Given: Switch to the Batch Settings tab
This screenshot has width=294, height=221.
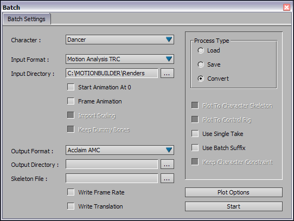Looking at the screenshot, I should [27, 19].
